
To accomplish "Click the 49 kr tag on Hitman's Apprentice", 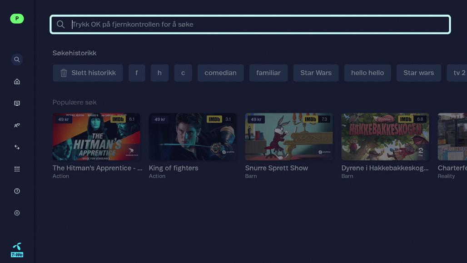I will (x=64, y=119).
